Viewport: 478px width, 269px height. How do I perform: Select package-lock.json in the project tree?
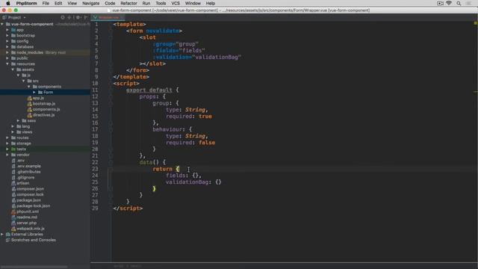pos(33,206)
